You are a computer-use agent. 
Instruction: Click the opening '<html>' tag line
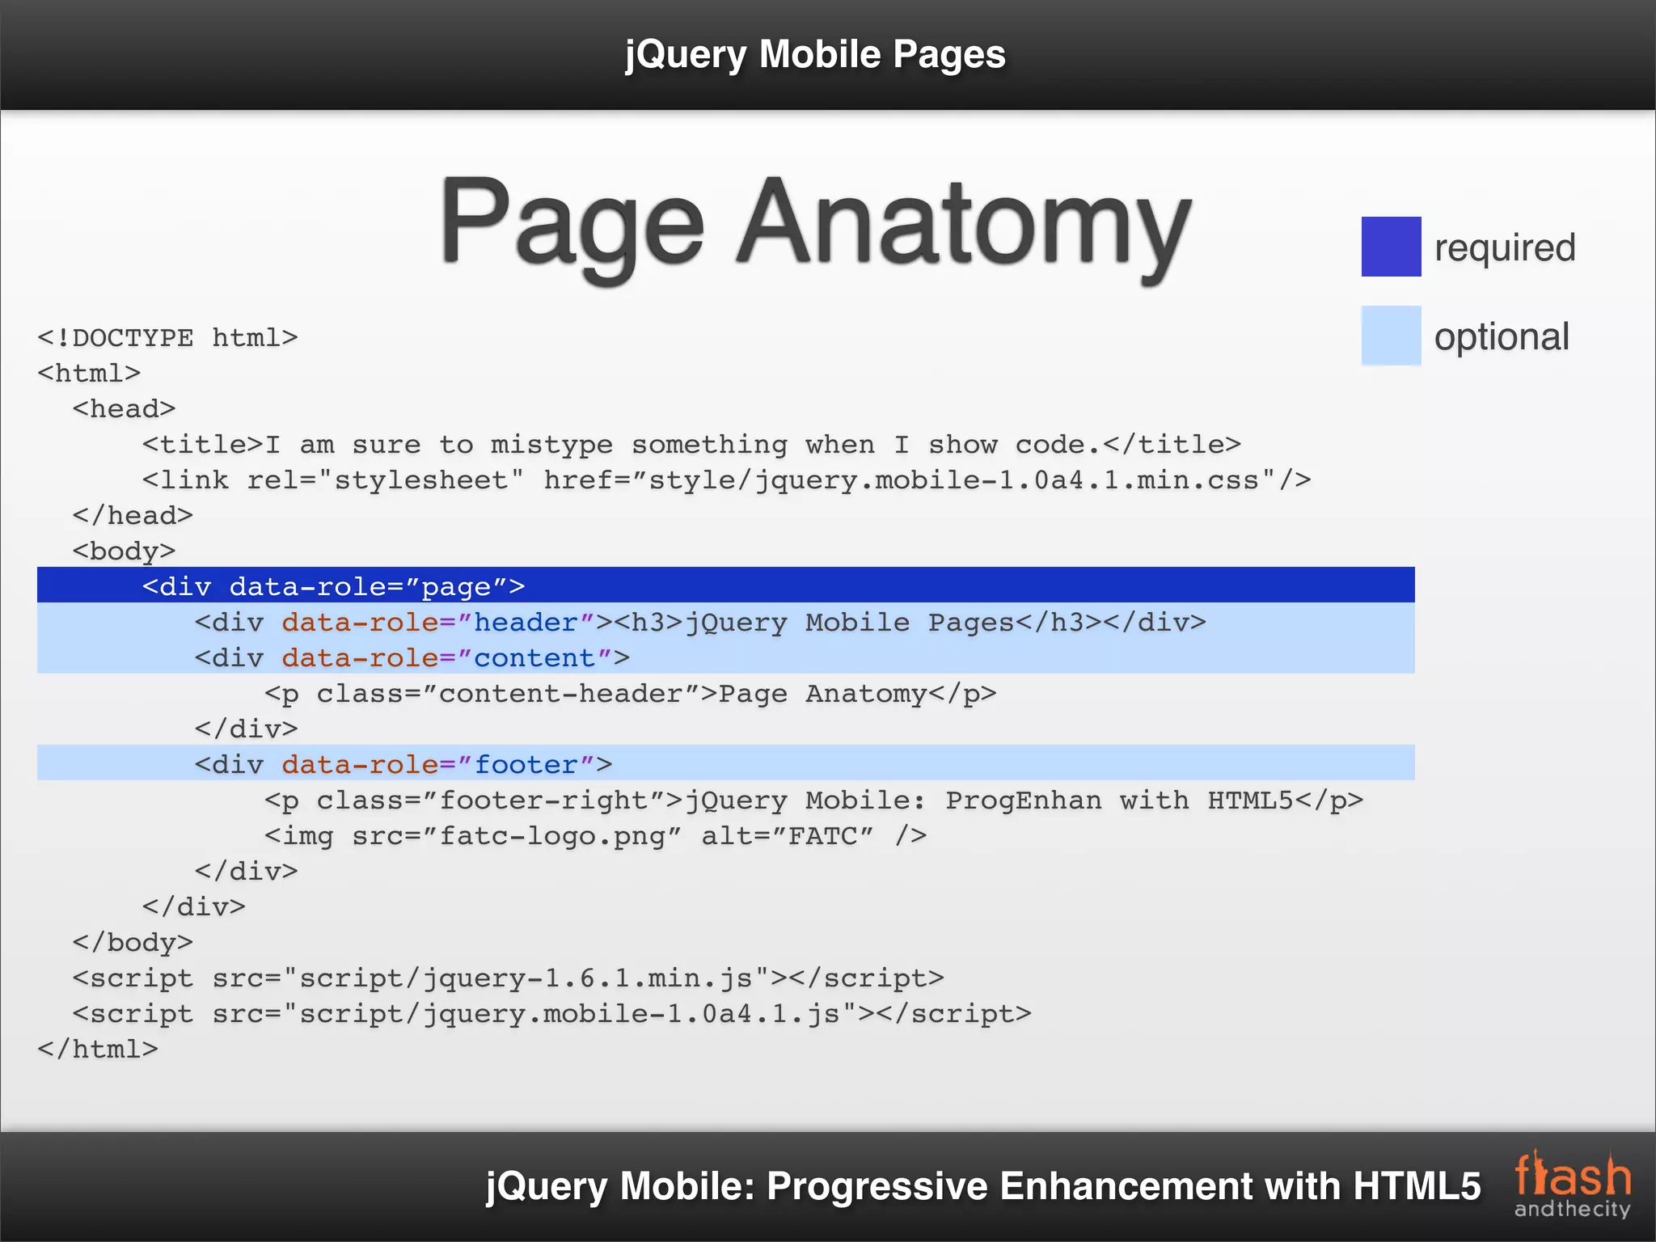tap(89, 373)
